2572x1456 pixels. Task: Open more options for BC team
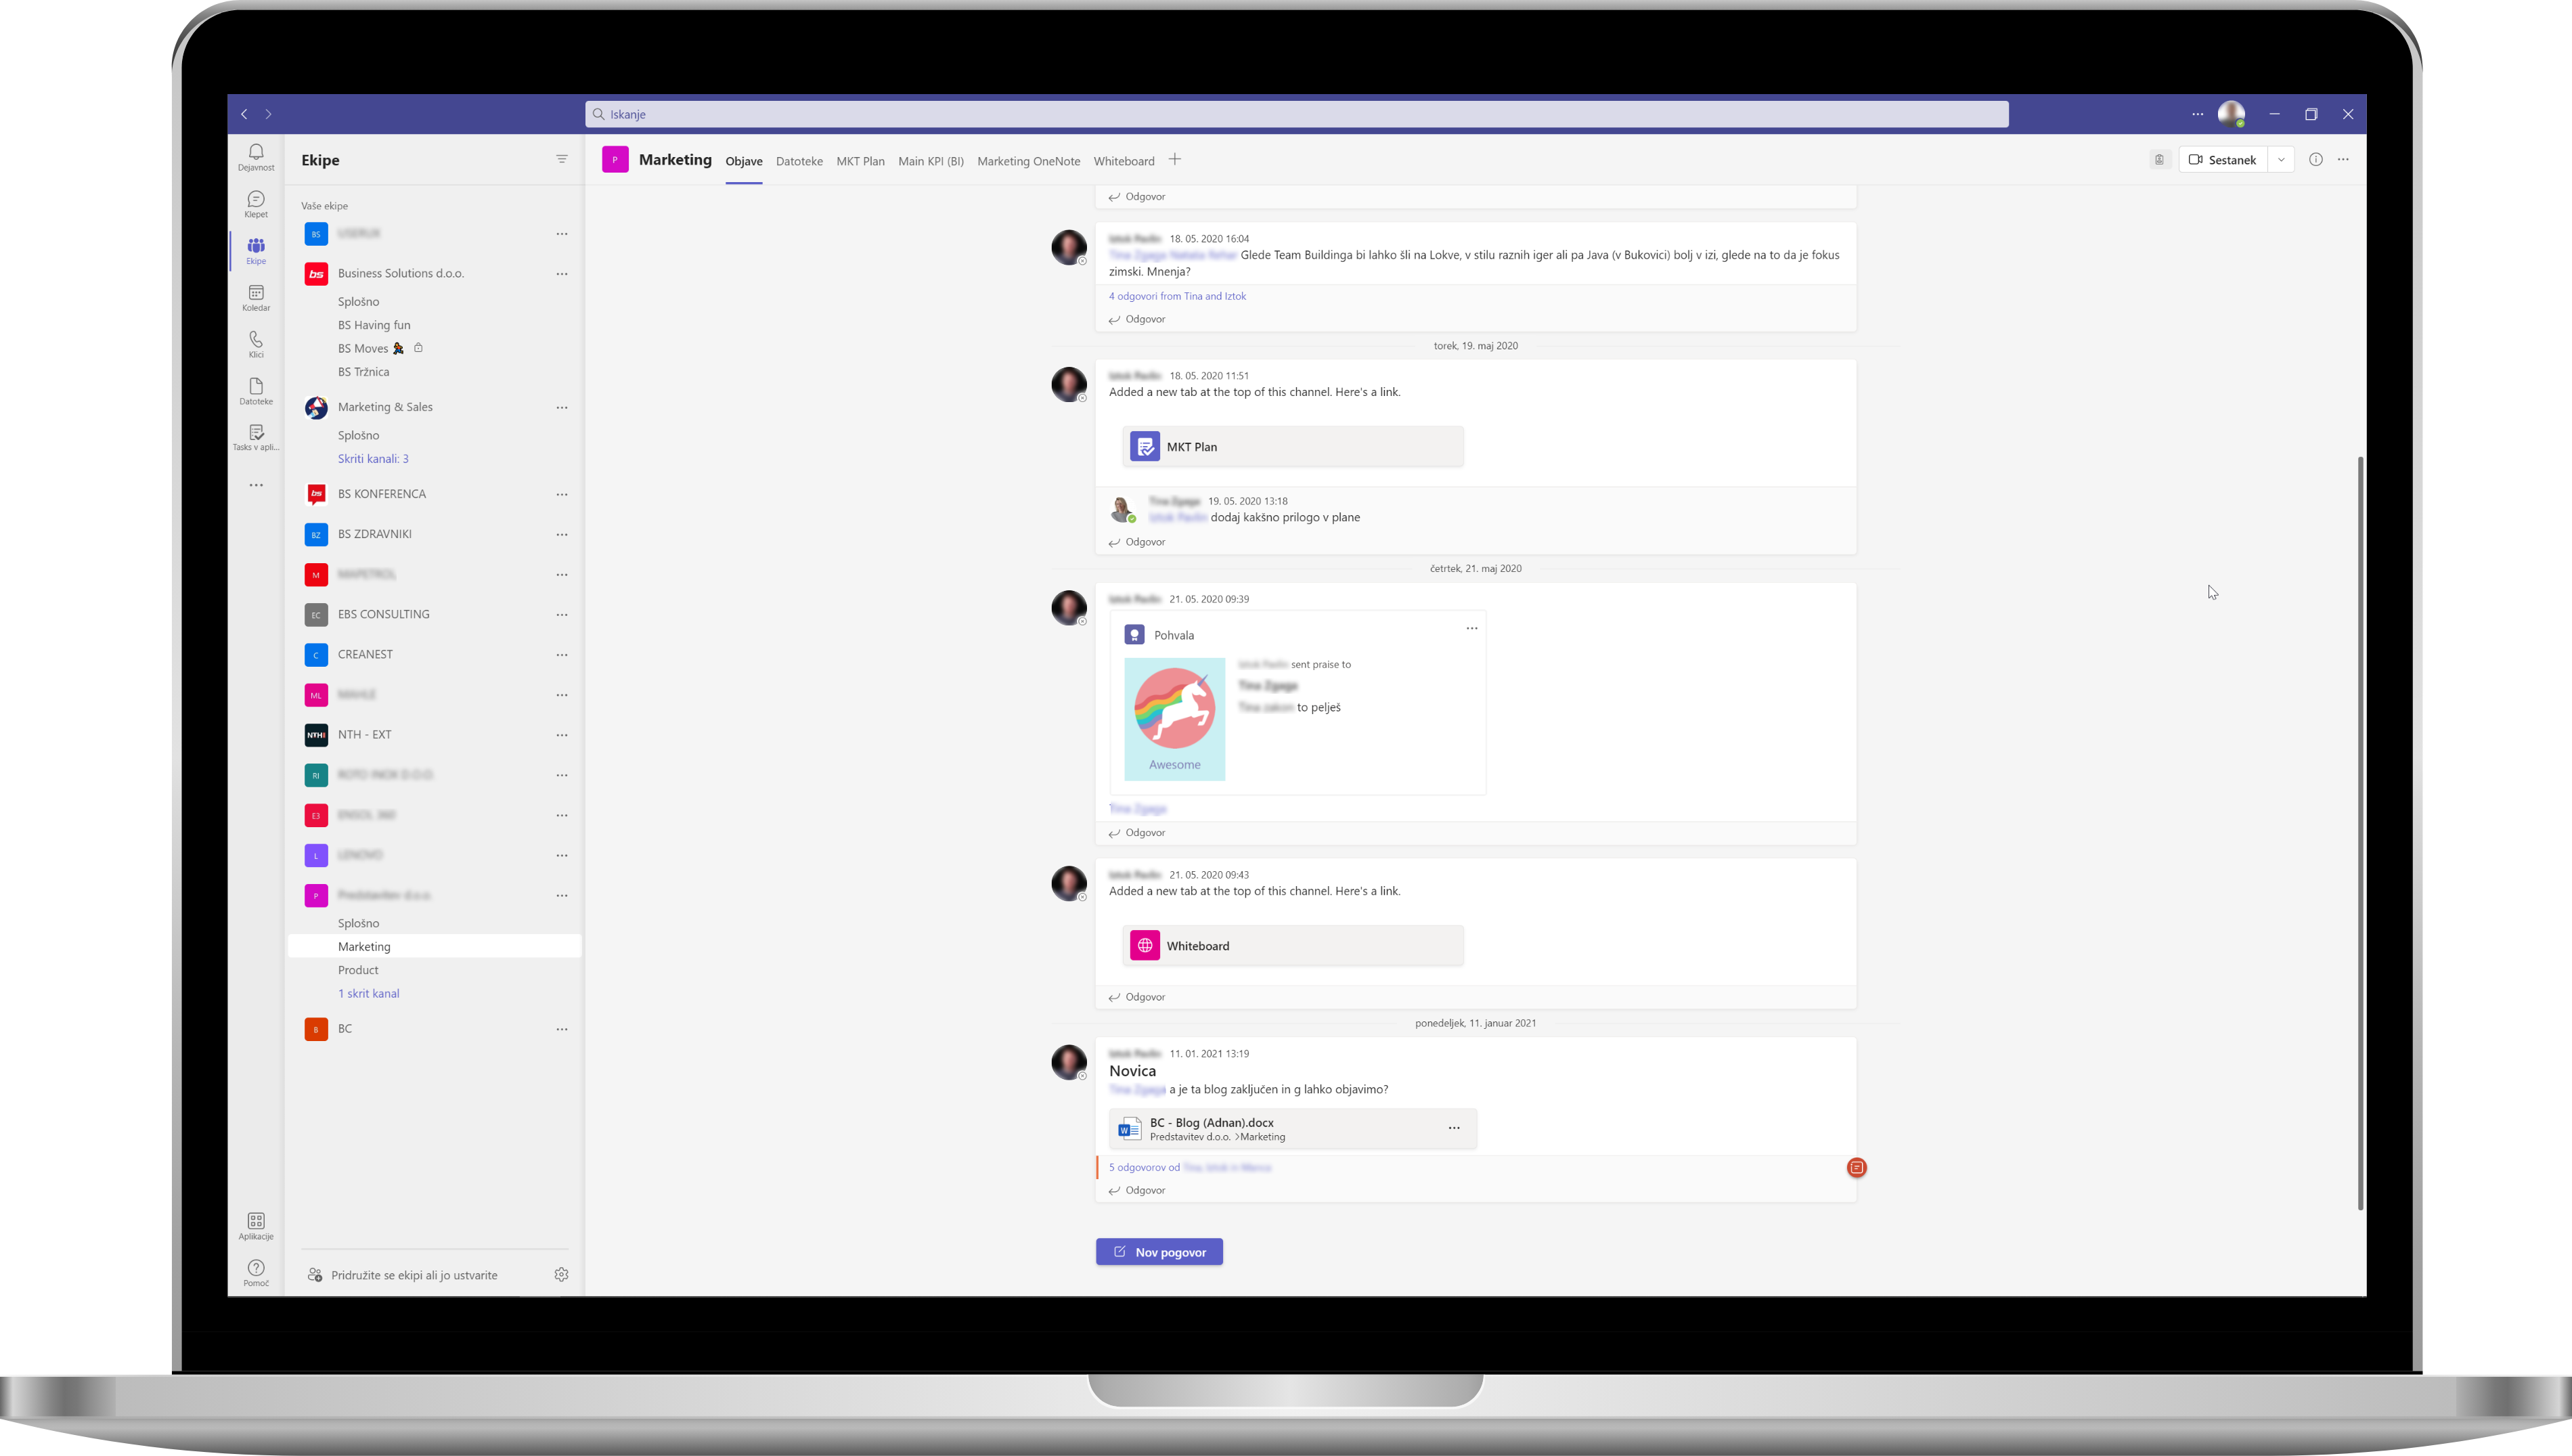pos(562,1029)
